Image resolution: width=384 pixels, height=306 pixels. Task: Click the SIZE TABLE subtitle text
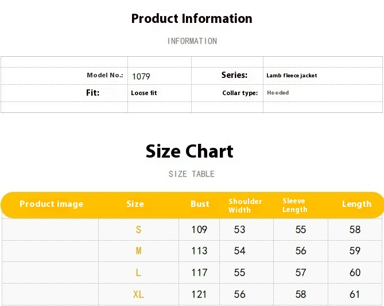(192, 174)
